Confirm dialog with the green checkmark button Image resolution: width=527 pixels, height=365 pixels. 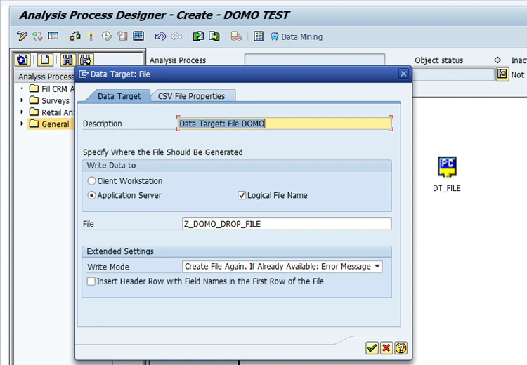click(372, 348)
